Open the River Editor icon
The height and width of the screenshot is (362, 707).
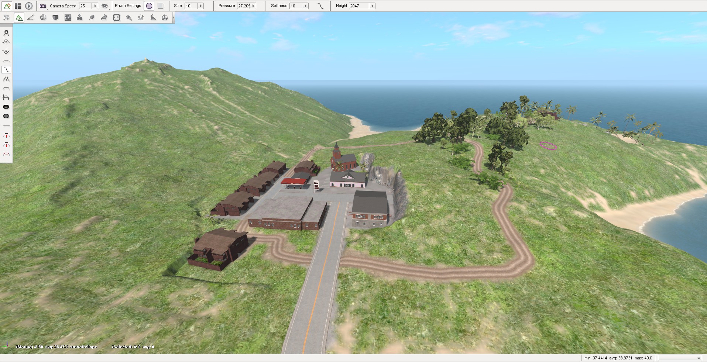141,17
